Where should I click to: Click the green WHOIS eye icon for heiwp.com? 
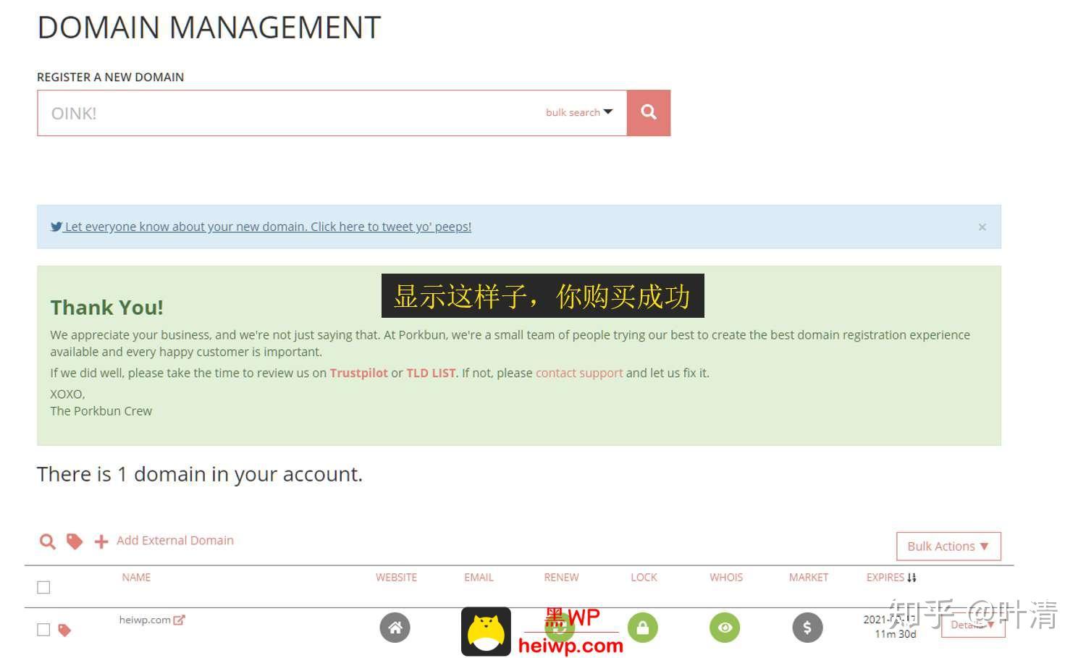point(725,628)
